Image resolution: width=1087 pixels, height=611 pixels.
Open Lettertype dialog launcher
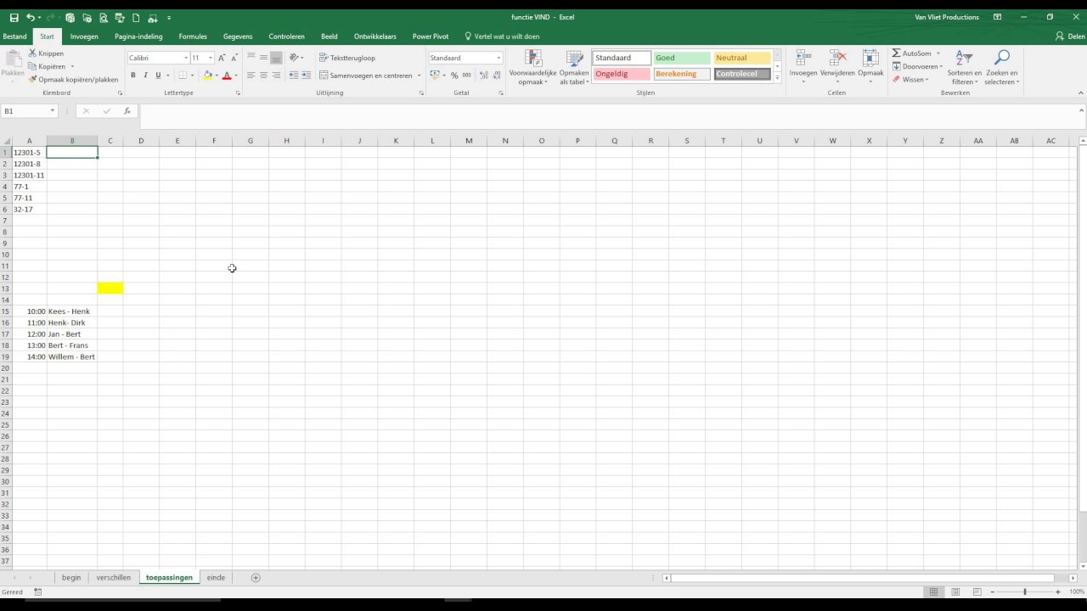[x=237, y=93]
